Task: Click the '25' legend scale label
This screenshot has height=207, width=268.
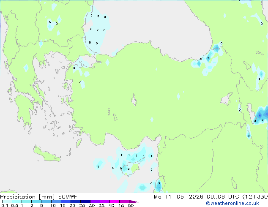Action: 82,205
